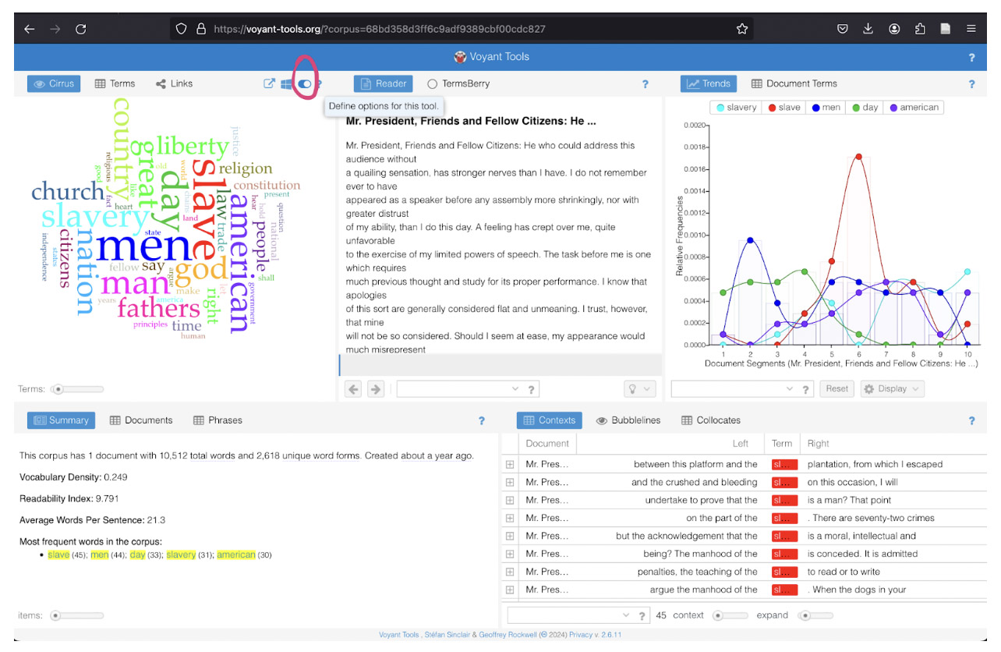Open the Reader term search dropdown
The width and height of the screenshot is (1001, 652).
pos(515,389)
